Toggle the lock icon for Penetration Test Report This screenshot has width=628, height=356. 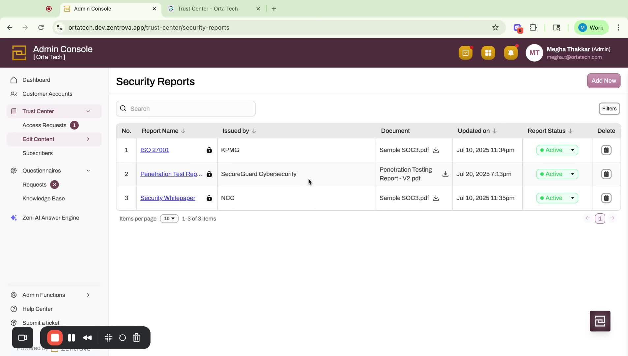point(209,174)
